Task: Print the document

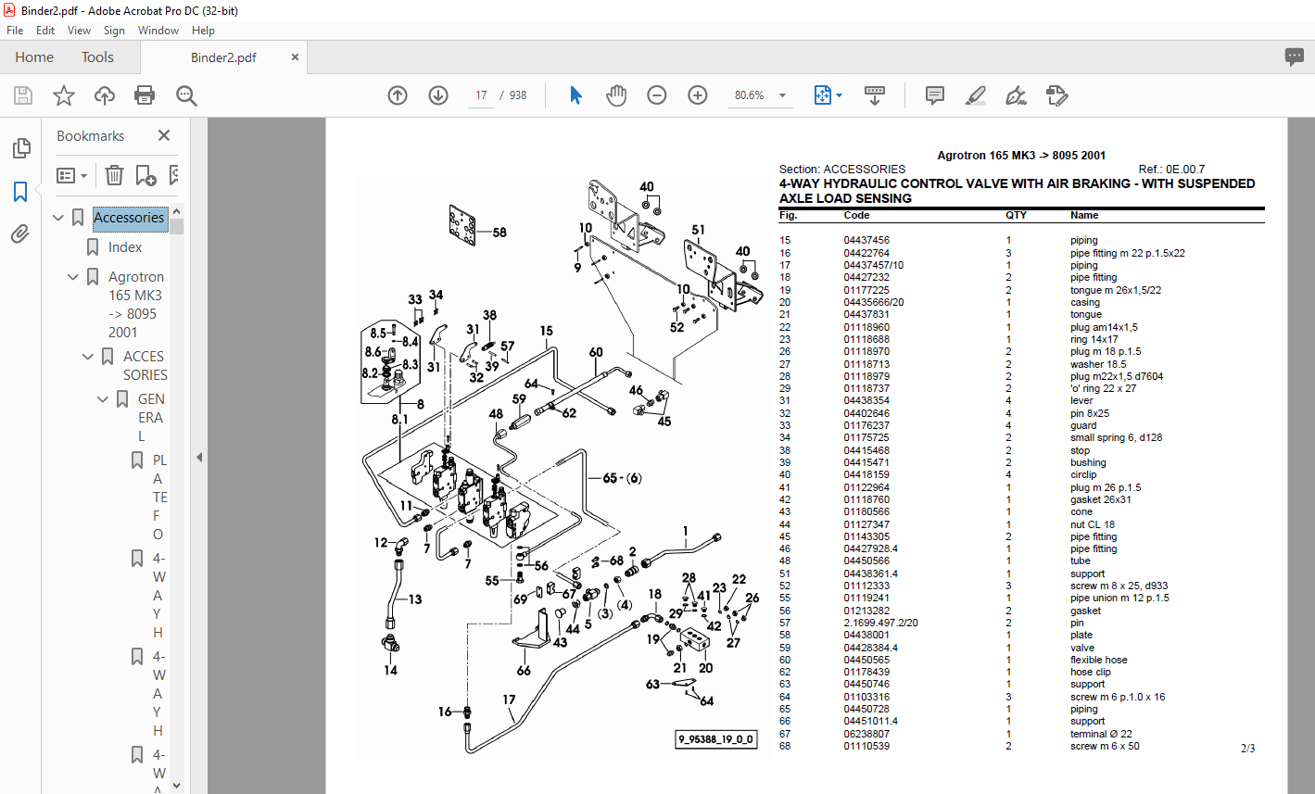Action: pyautogui.click(x=145, y=95)
